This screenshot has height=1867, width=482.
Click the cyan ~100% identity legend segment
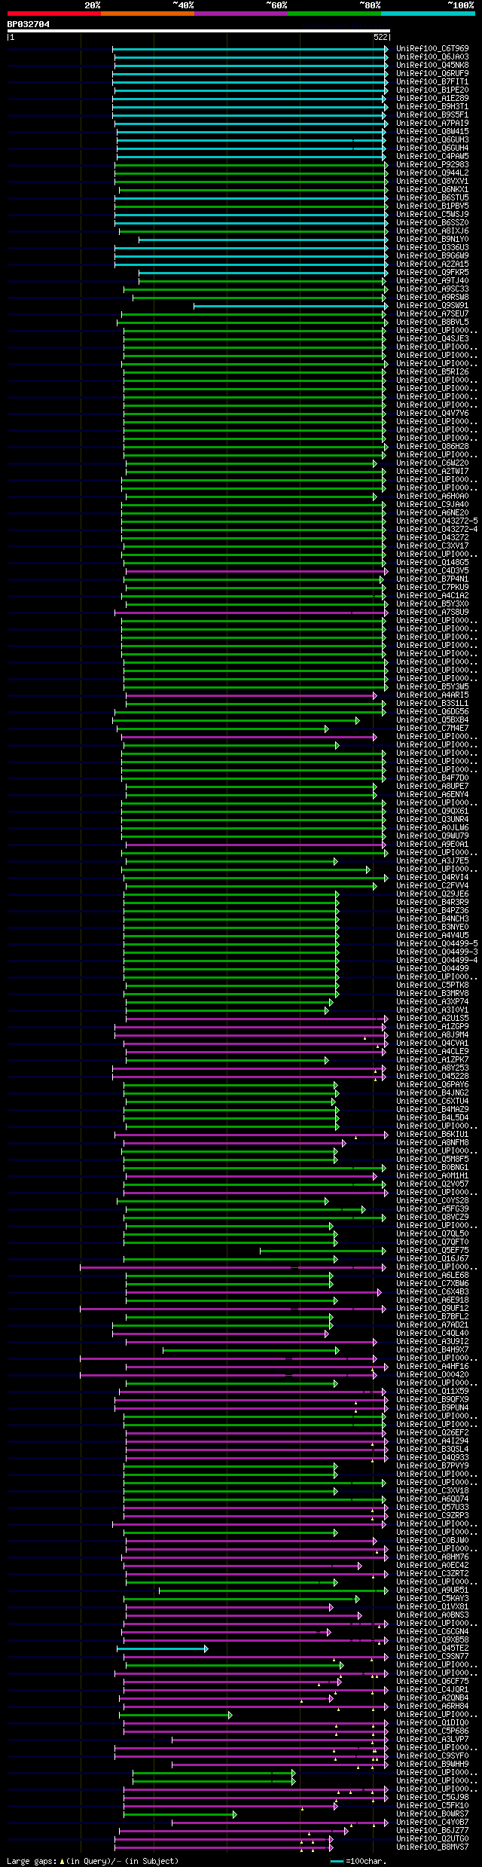point(428,14)
